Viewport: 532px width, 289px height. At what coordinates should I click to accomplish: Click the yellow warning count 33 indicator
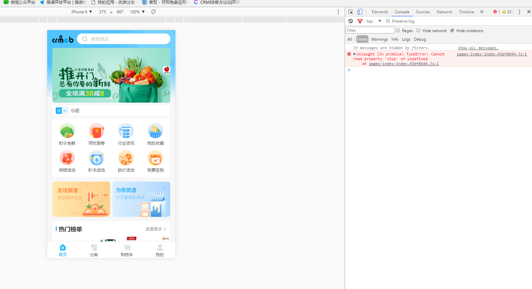pos(507,12)
